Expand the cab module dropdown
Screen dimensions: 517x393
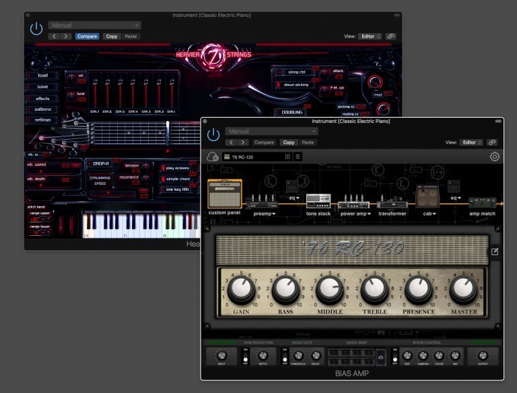click(434, 214)
